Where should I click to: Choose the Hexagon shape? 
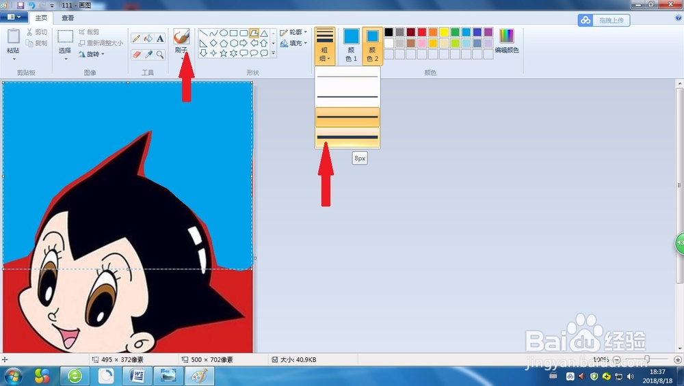point(233,43)
